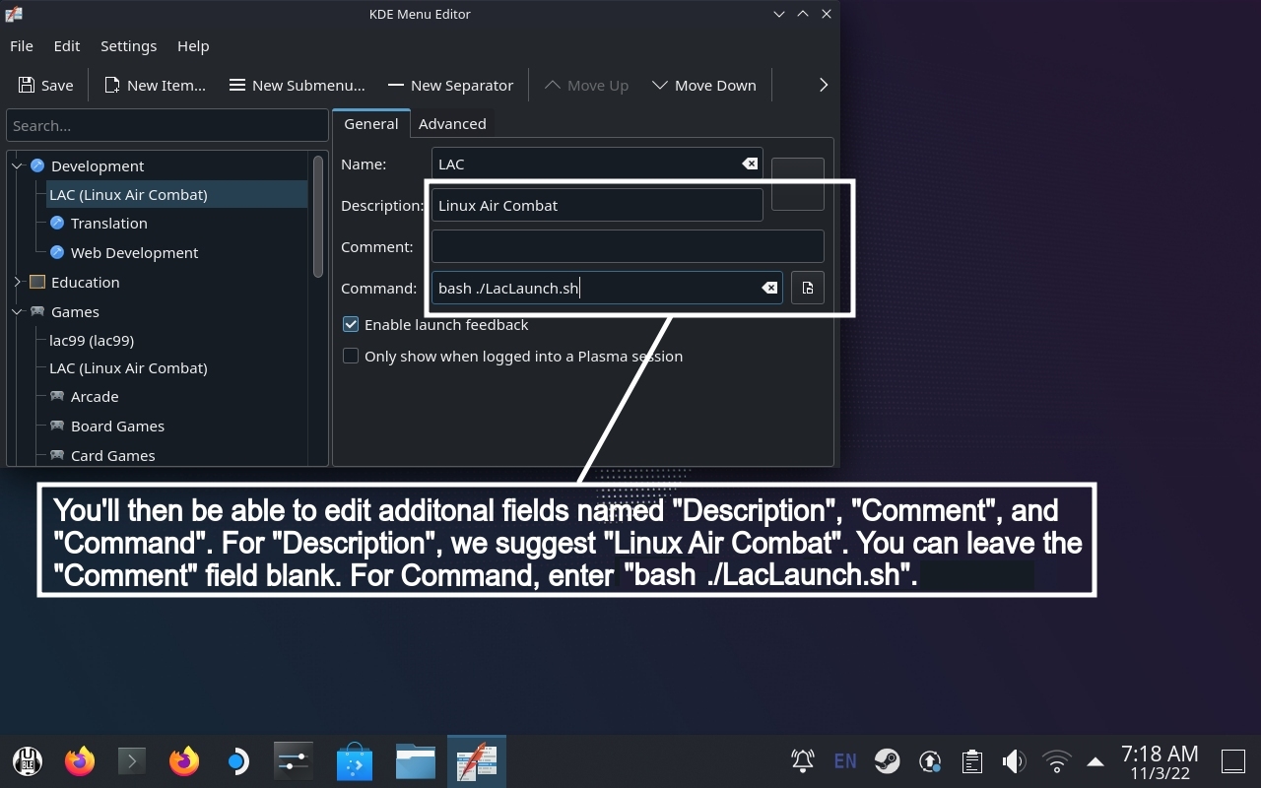The width and height of the screenshot is (1261, 788).
Task: Open the Discover store from taskbar
Action: (x=355, y=761)
